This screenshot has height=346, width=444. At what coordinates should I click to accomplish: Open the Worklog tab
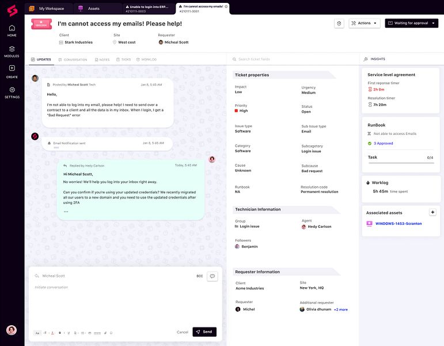146,59
